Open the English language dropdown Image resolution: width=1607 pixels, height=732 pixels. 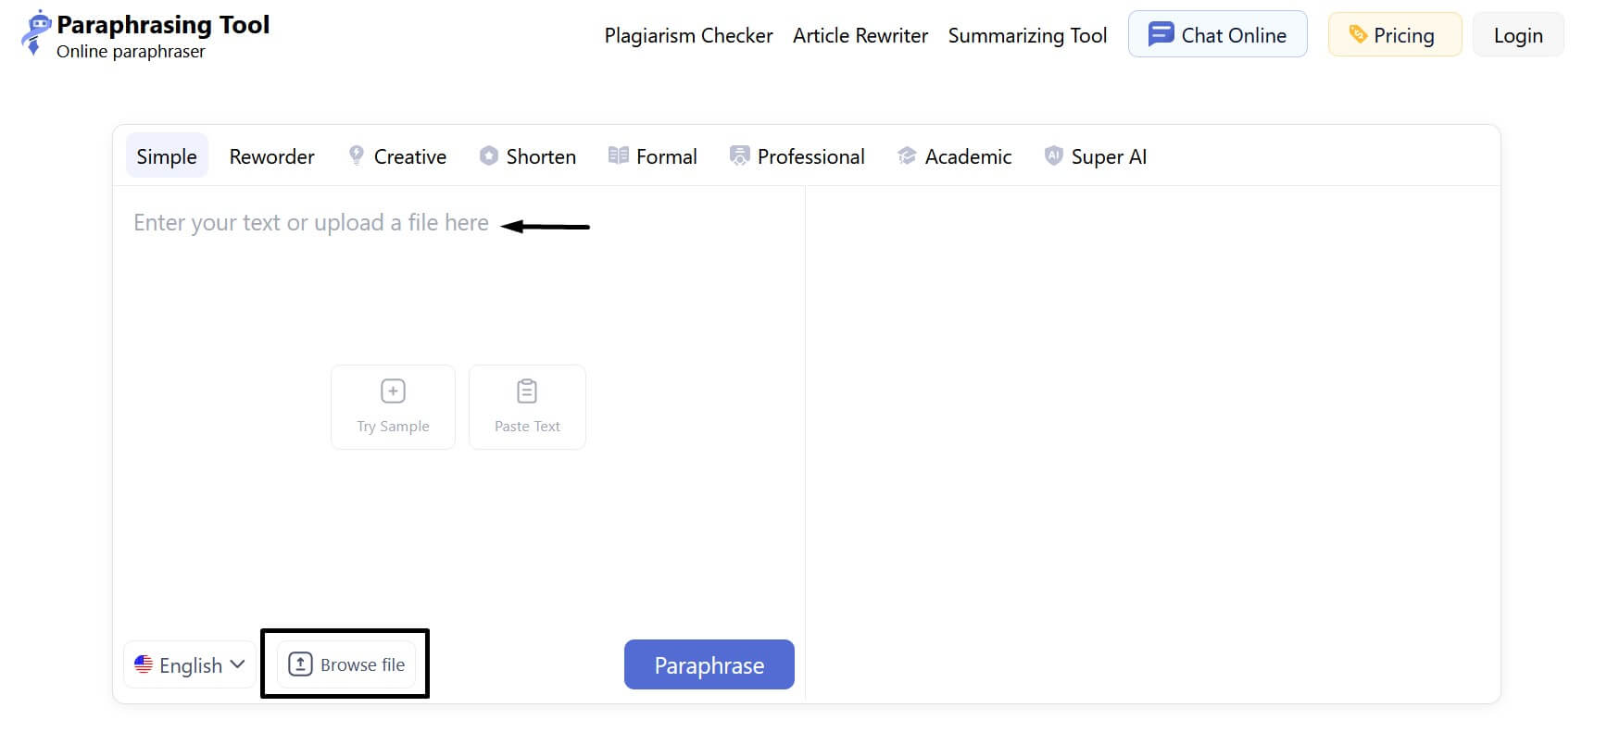(190, 664)
